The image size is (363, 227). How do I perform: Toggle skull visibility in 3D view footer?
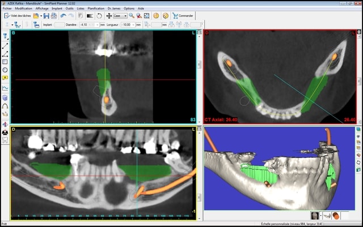[314, 216]
